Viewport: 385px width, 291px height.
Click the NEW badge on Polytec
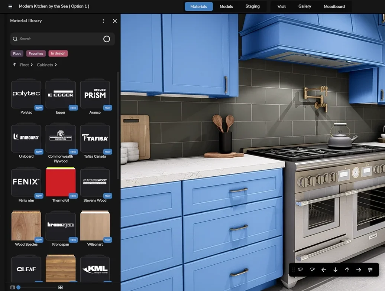coord(39,108)
